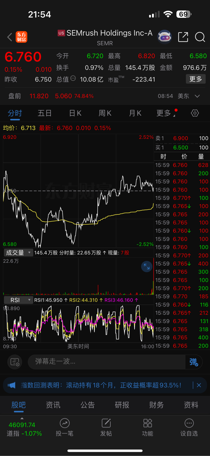Viewport: 210px width, 456px height.
Task: Switch to the 五日 tab
Action: (x=45, y=113)
